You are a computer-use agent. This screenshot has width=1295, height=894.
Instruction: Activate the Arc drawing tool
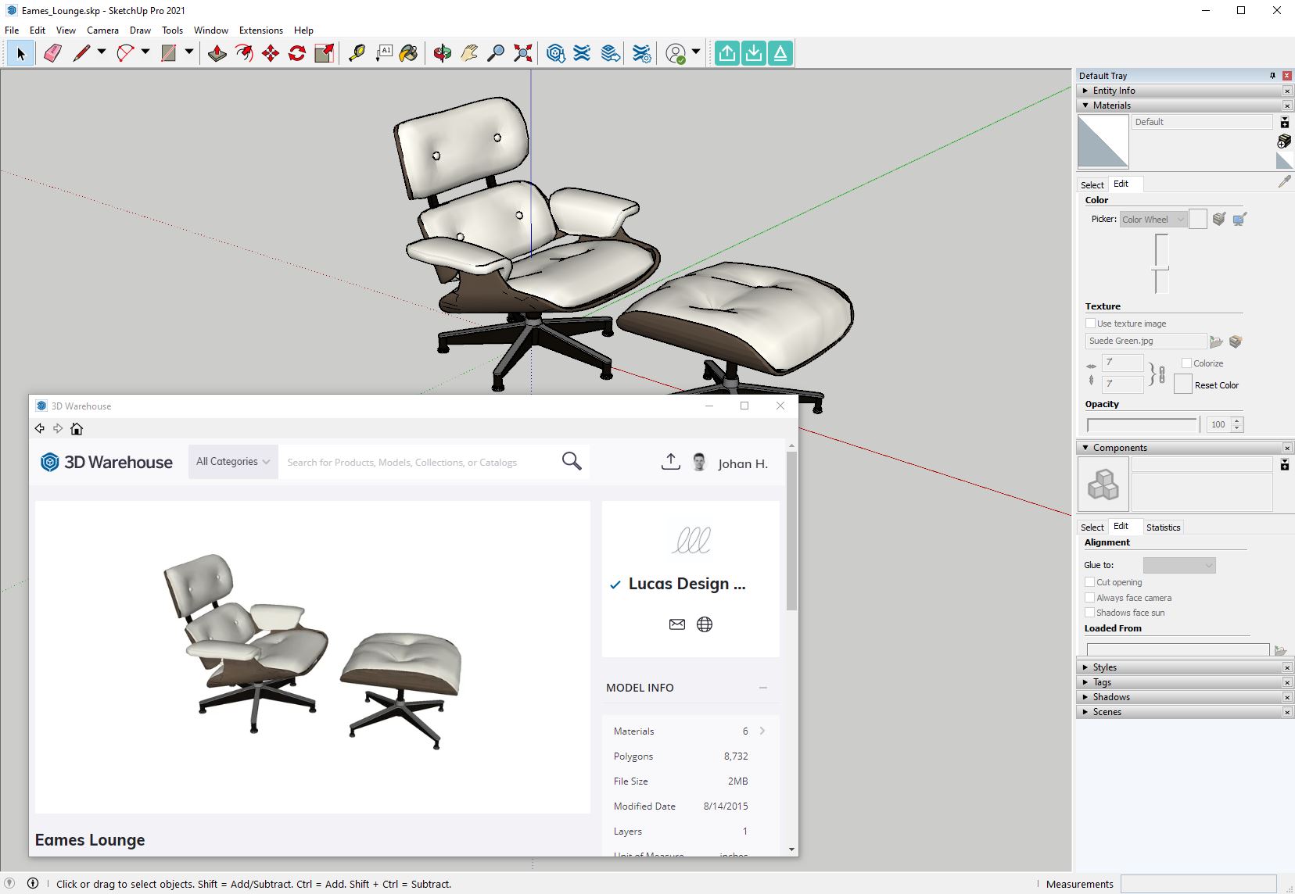(x=125, y=53)
